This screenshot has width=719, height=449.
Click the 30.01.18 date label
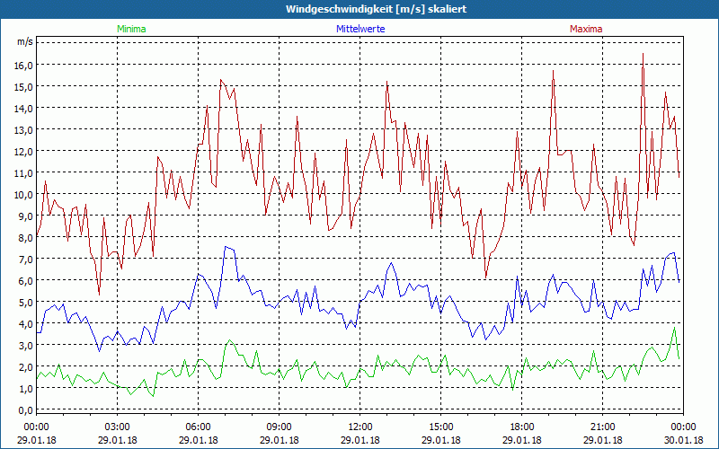pyautogui.click(x=683, y=440)
